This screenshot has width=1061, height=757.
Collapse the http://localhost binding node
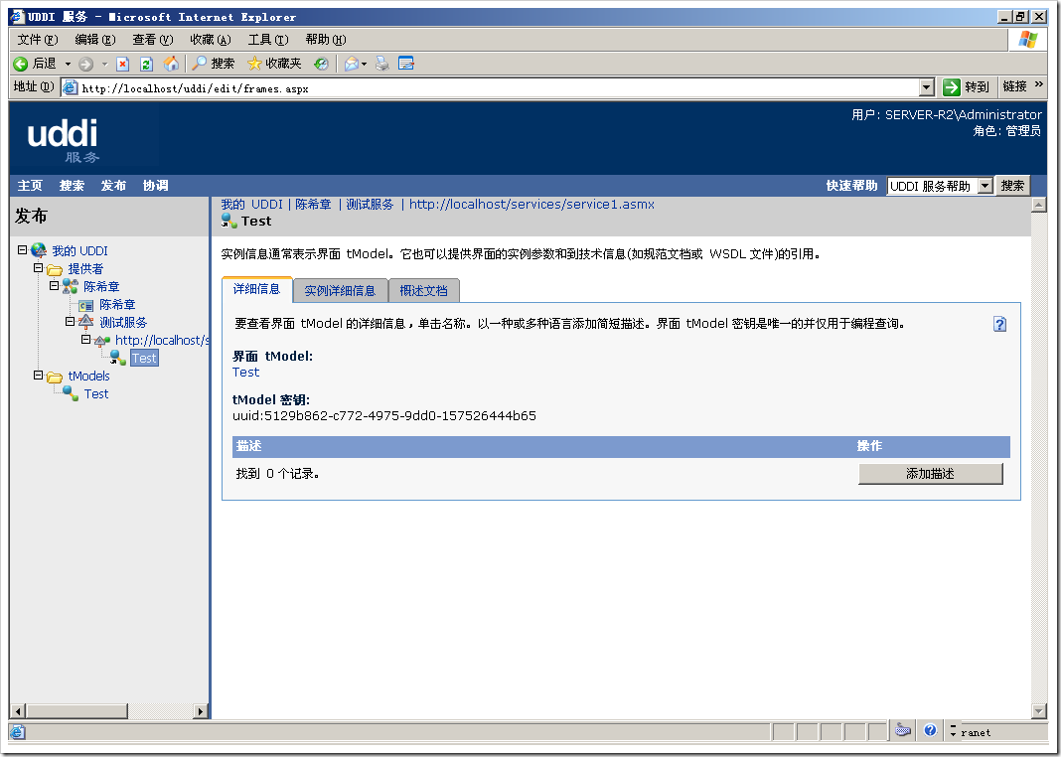[x=86, y=340]
